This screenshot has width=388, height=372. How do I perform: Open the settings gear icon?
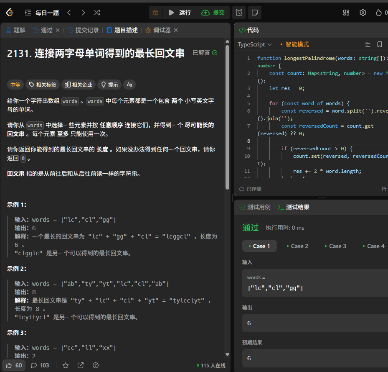(x=363, y=13)
